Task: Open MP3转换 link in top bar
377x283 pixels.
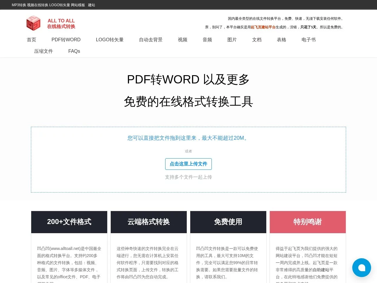Action: point(19,5)
